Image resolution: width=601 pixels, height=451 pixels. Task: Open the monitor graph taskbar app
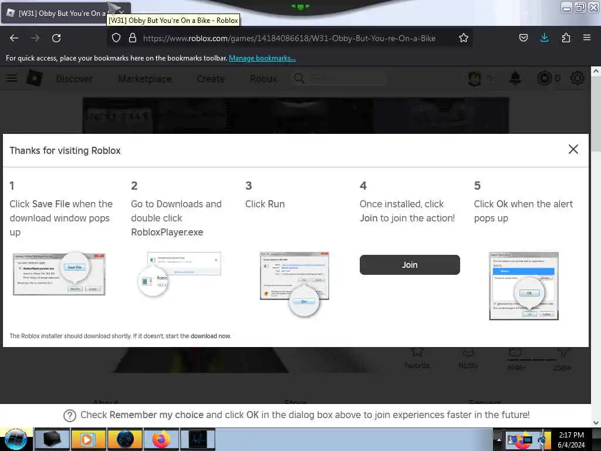[198, 439]
